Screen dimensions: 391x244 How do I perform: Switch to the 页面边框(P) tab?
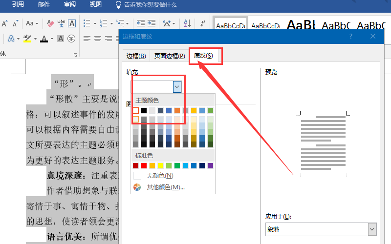pyautogui.click(x=170, y=56)
